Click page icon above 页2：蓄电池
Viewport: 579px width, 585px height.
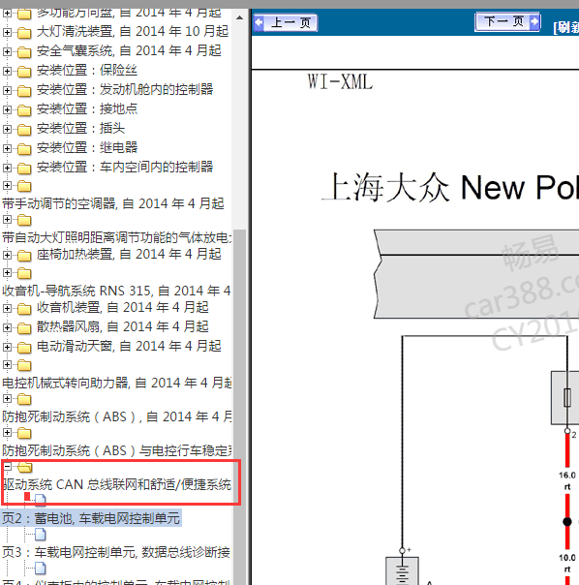41,500
